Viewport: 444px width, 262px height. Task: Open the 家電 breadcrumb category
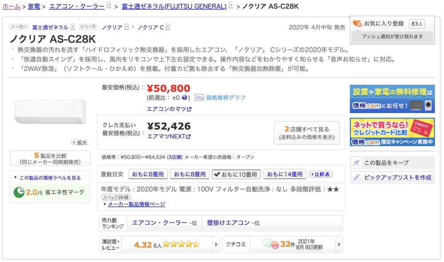pos(34,6)
